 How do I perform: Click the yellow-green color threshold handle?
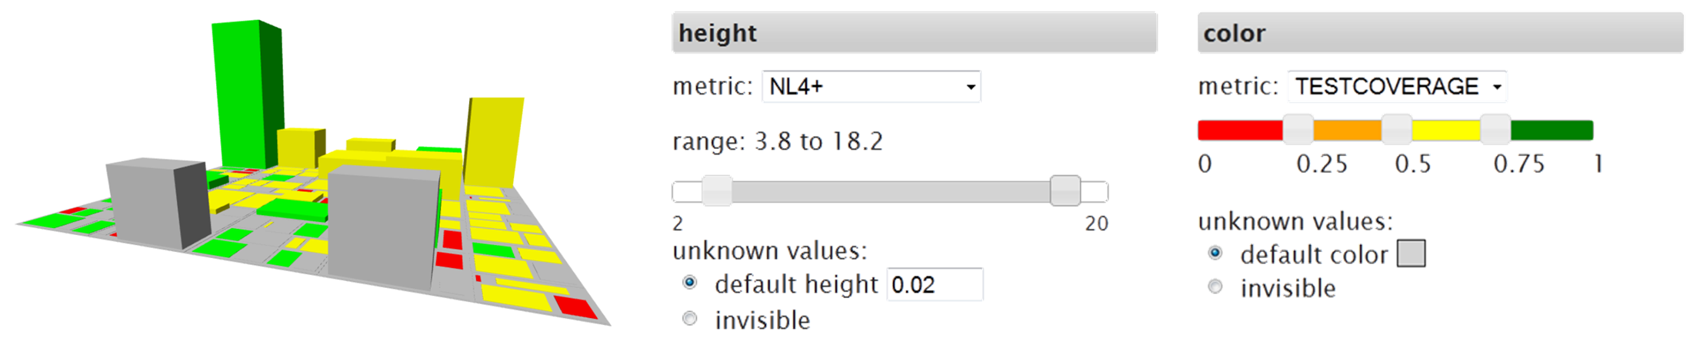[1495, 130]
